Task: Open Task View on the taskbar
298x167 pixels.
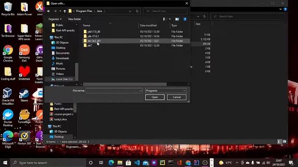Action: click(101, 163)
